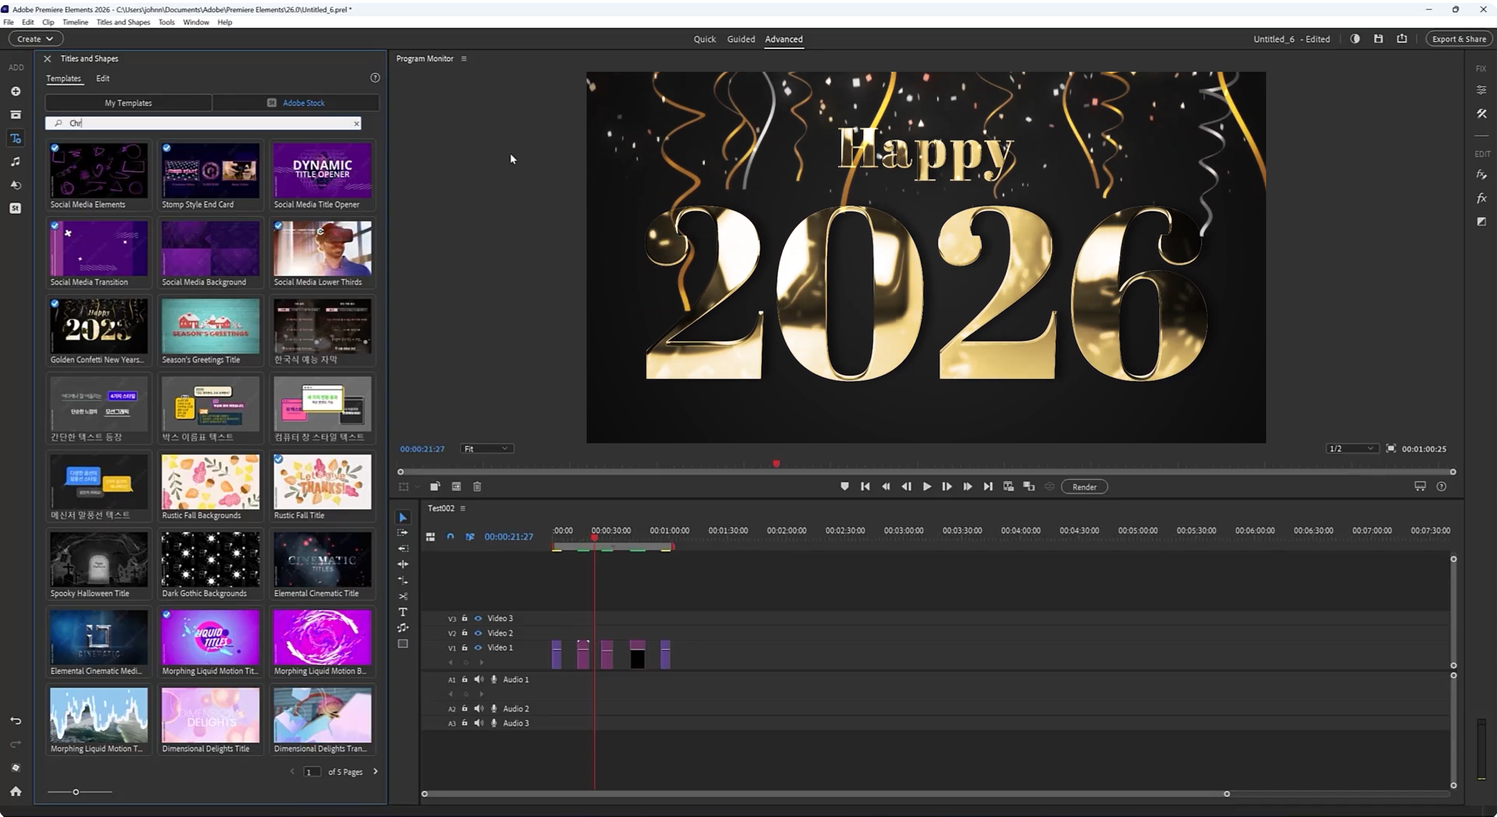Viewport: 1497px width, 817px height.
Task: Add a marker with the marker icon
Action: coord(844,487)
